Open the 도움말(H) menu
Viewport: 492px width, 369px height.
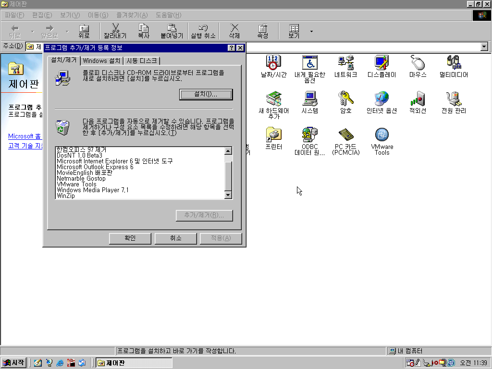coord(169,15)
